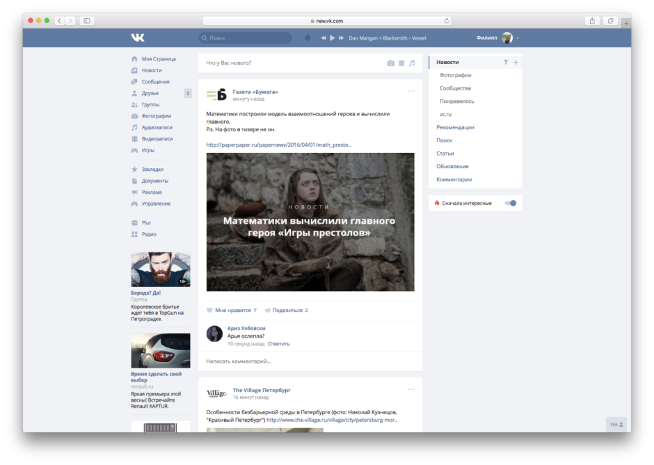Attach a photo via camera icon
This screenshot has width=654, height=465.
click(391, 63)
